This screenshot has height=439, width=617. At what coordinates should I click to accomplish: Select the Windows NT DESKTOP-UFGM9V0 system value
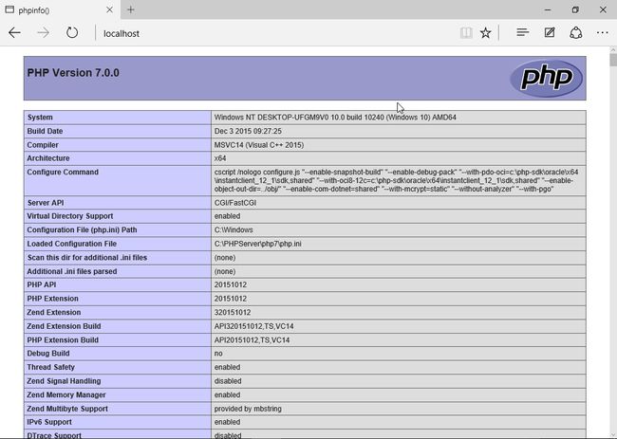pos(335,118)
